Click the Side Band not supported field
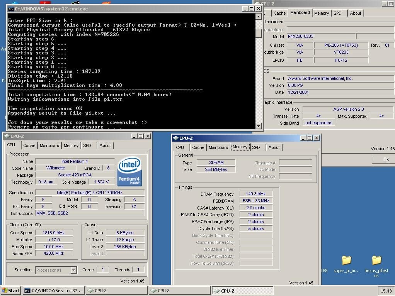This screenshot has width=395, height=296. 318,123
